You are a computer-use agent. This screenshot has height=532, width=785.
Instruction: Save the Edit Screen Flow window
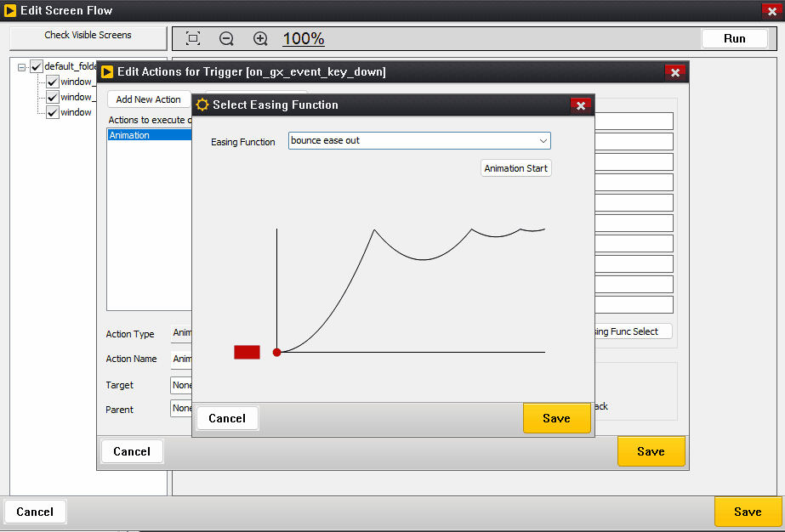tap(748, 512)
